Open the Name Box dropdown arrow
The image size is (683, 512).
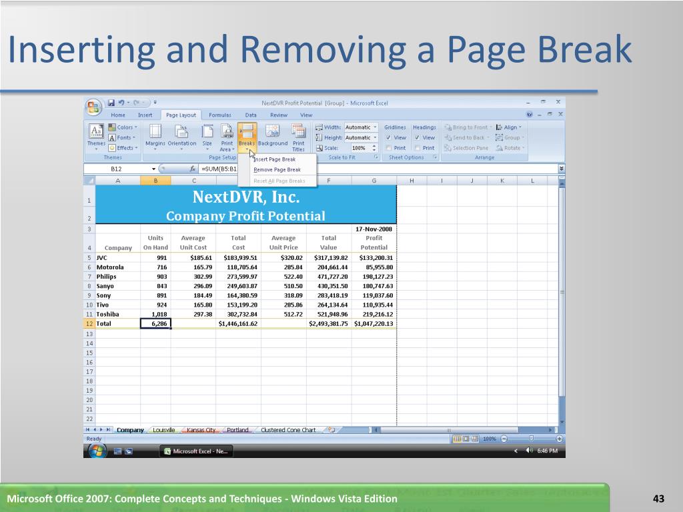pos(153,169)
